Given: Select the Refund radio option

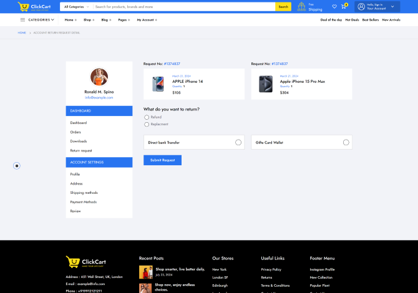Looking at the screenshot, I should (x=147, y=117).
